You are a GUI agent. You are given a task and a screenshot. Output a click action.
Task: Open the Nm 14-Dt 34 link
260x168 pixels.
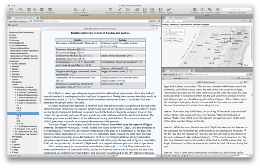click(x=83, y=87)
